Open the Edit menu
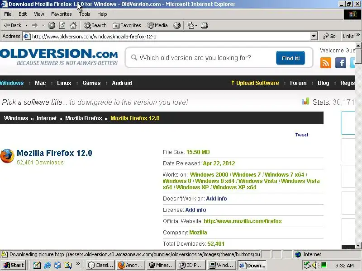 (23, 14)
